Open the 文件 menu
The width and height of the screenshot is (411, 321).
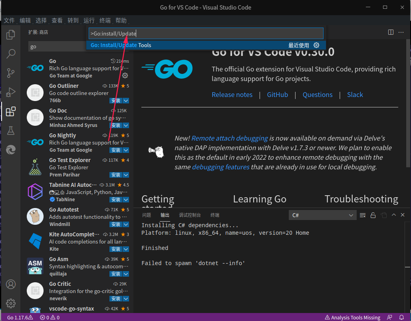coord(9,20)
